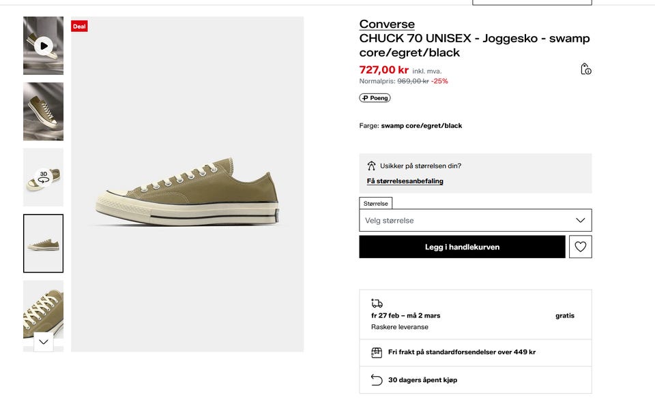The height and width of the screenshot is (404, 655).
Task: Click the 30-day return arrow icon
Action: click(377, 379)
